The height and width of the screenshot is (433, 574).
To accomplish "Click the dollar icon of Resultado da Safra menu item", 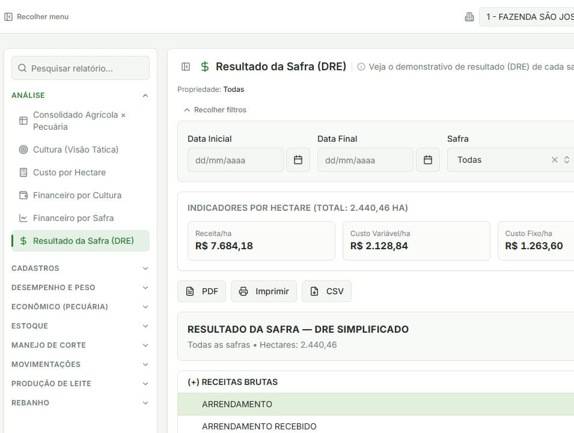I will (x=23, y=241).
